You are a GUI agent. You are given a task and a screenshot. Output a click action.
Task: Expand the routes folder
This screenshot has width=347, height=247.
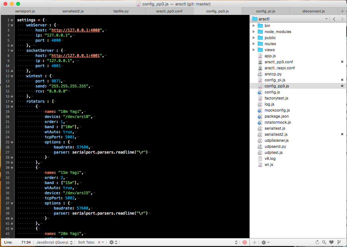pos(254,44)
